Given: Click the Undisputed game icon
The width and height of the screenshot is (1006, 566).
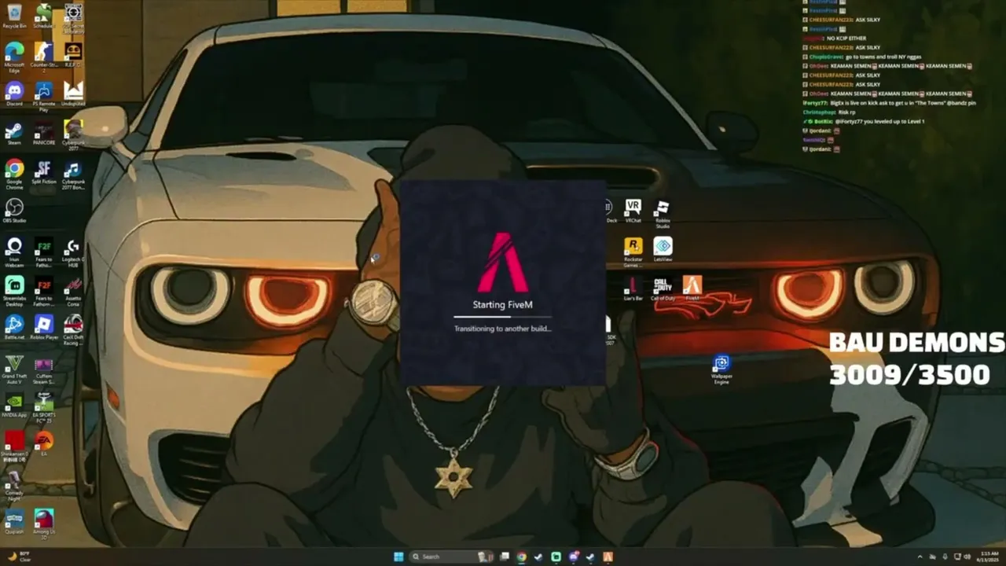Looking at the screenshot, I should click(x=73, y=94).
